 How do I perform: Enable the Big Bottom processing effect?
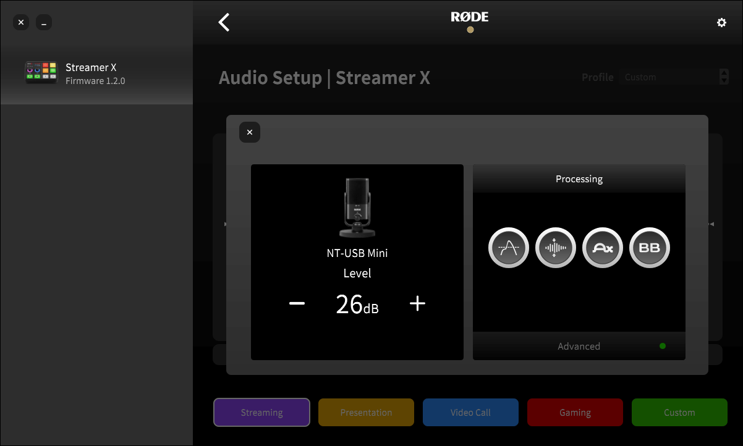coord(650,247)
